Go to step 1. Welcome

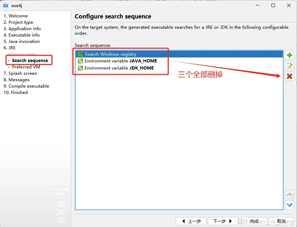coord(16,16)
